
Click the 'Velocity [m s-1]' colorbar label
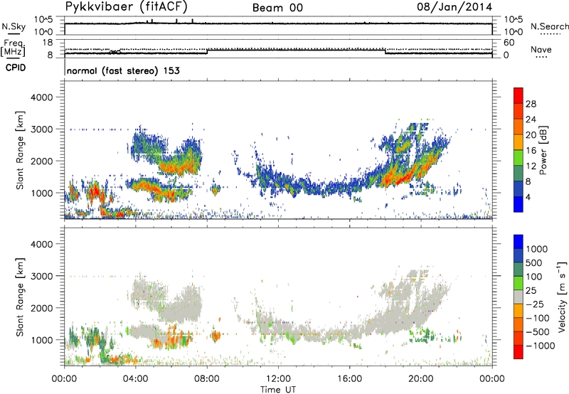coord(562,297)
